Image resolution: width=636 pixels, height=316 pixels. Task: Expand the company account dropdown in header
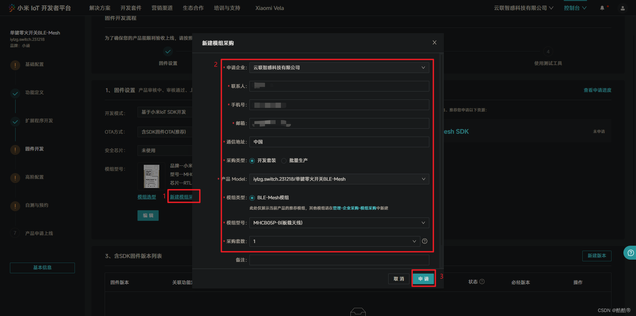click(x=523, y=8)
